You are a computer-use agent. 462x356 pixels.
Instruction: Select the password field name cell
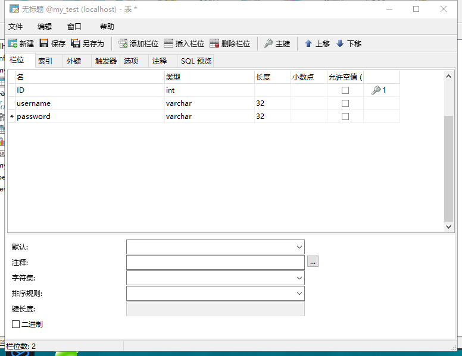point(90,116)
